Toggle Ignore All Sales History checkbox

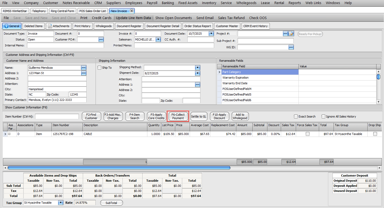pyautogui.click(x=323, y=116)
